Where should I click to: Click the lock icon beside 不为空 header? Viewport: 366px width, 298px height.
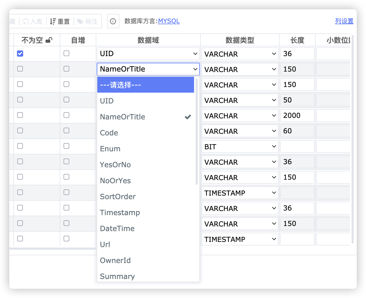pyautogui.click(x=49, y=40)
